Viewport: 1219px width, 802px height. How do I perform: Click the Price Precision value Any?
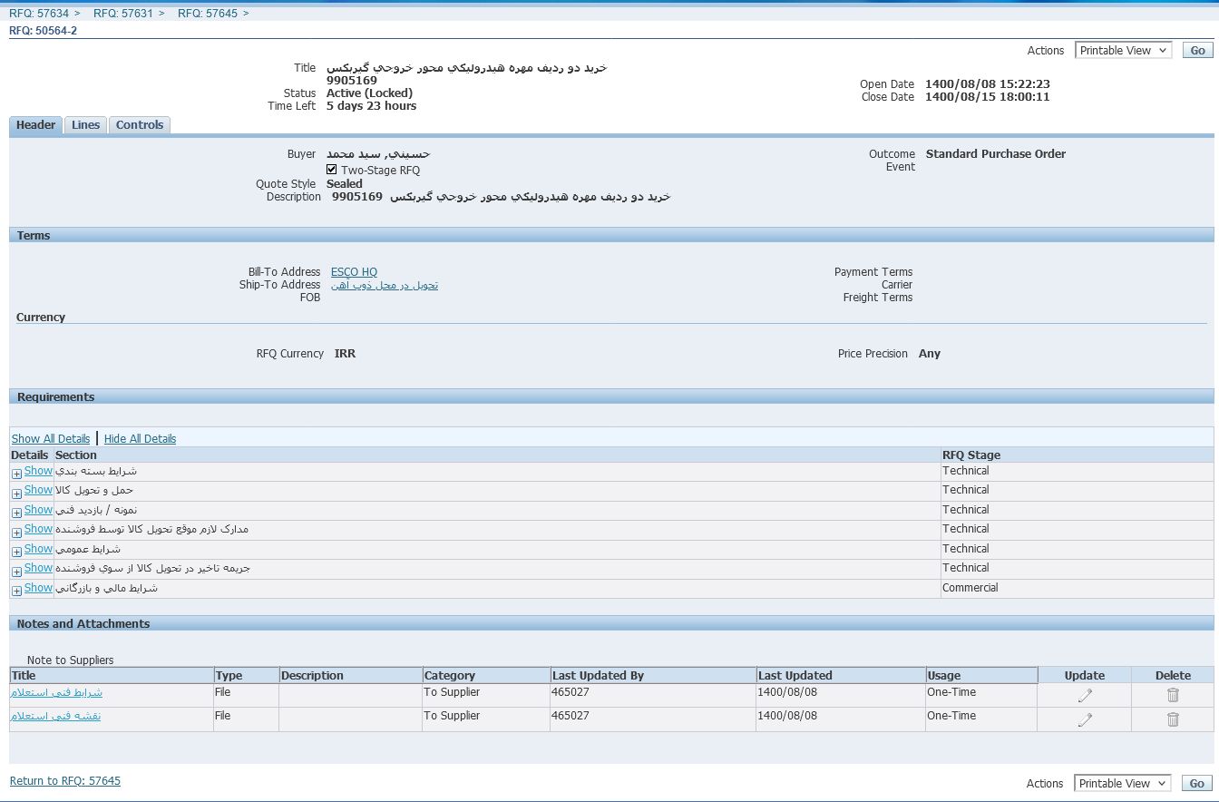pos(930,354)
